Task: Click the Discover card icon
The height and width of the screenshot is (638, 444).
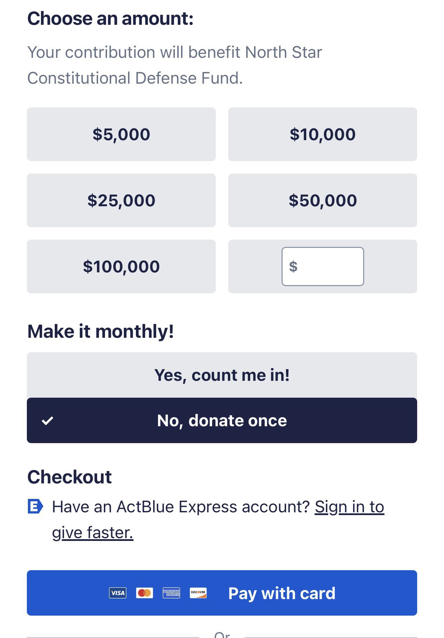Action: [198, 593]
